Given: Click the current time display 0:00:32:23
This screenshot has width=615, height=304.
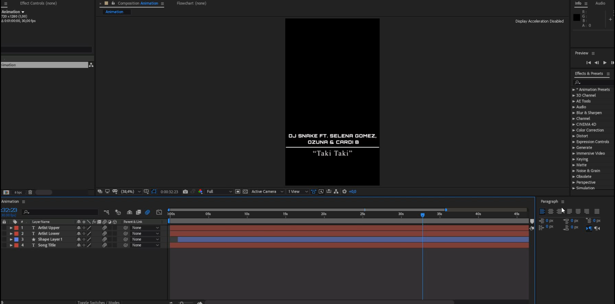Looking at the screenshot, I should [x=169, y=192].
